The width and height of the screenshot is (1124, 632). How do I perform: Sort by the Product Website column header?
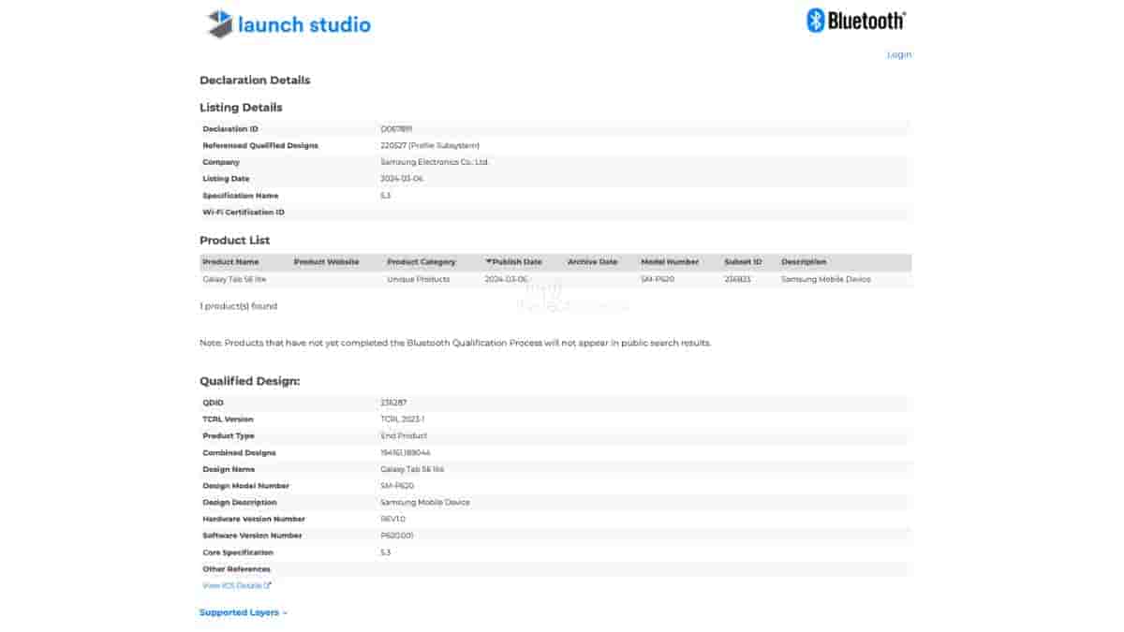[x=326, y=262]
